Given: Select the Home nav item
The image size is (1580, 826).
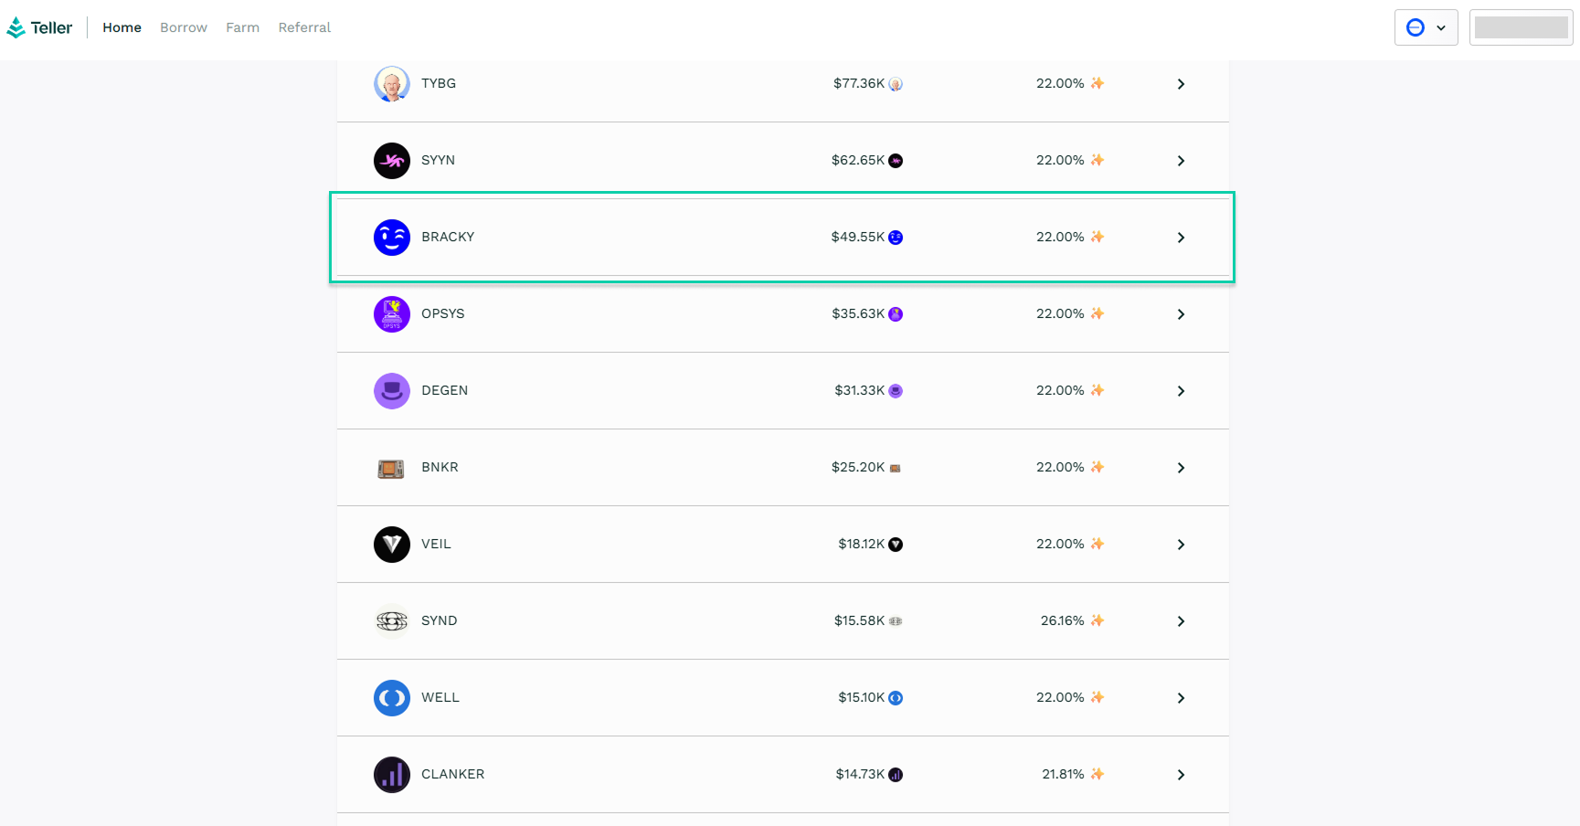Looking at the screenshot, I should pyautogui.click(x=122, y=27).
